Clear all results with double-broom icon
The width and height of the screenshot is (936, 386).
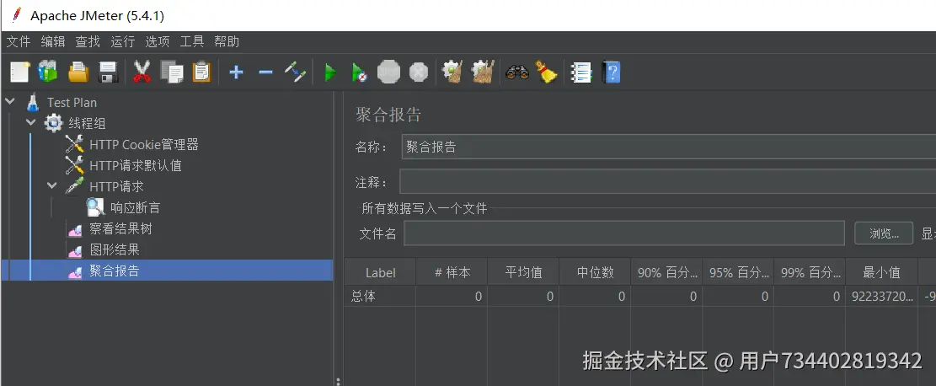coord(483,72)
